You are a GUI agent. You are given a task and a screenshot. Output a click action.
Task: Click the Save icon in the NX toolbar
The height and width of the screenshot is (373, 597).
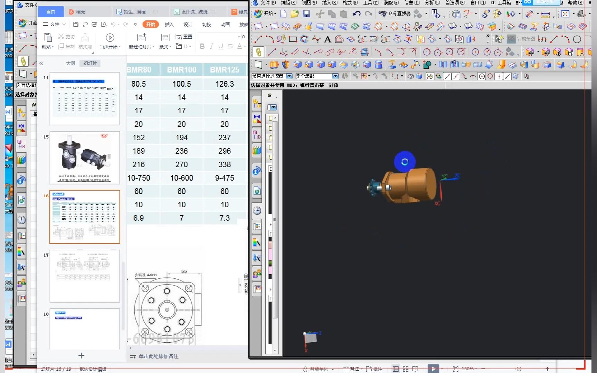(306, 14)
